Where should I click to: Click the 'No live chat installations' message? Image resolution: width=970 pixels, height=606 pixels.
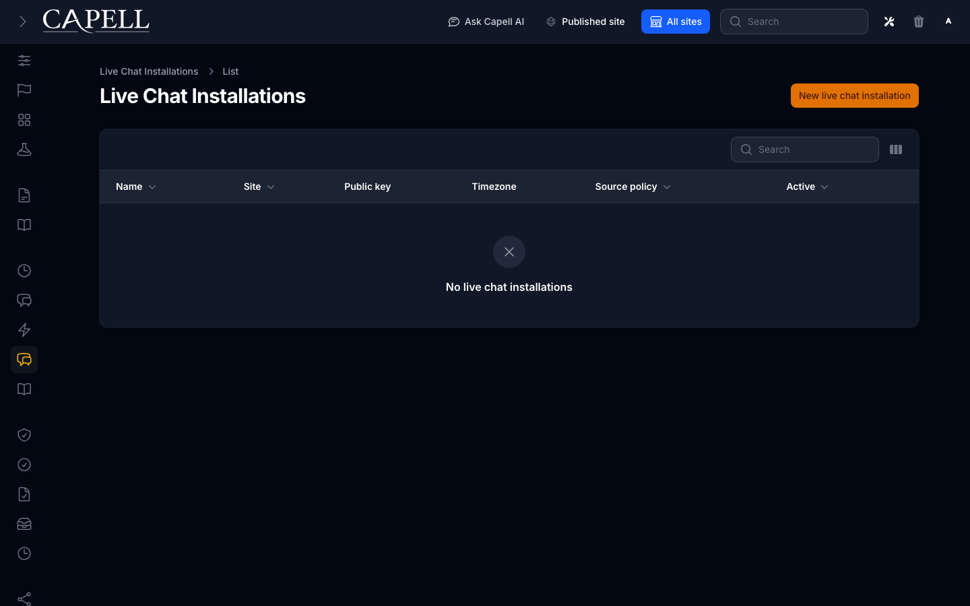coord(509,287)
